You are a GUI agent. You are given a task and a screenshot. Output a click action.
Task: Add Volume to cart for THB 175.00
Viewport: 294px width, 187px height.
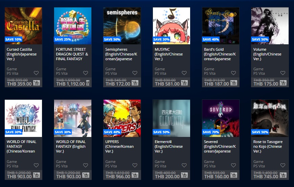click(283, 83)
